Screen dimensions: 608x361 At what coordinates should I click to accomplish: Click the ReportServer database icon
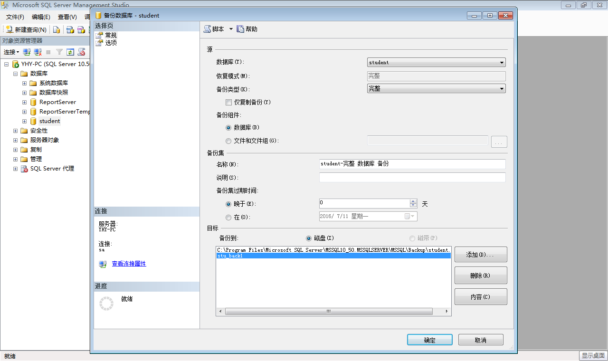pyautogui.click(x=33, y=102)
